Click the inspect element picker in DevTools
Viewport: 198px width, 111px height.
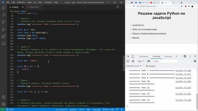(128, 56)
